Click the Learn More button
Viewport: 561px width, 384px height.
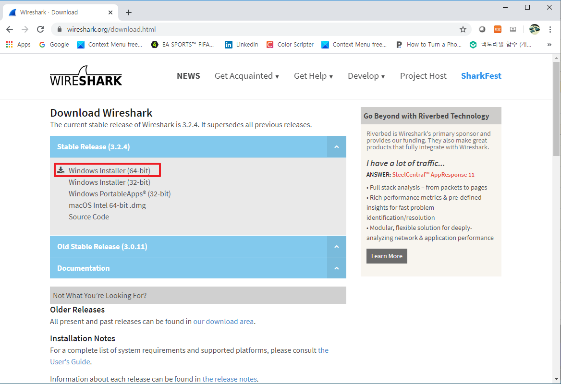click(x=387, y=256)
